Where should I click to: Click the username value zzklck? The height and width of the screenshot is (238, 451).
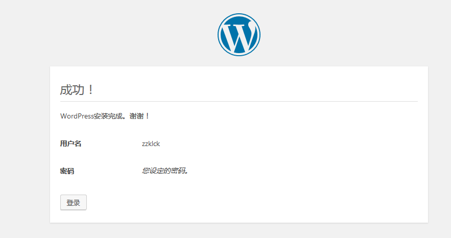coord(151,144)
